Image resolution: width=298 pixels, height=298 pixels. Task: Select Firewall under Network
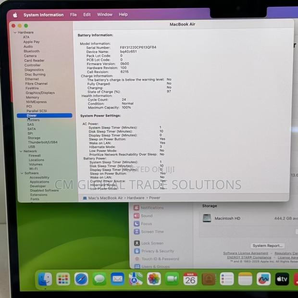tap(35, 155)
